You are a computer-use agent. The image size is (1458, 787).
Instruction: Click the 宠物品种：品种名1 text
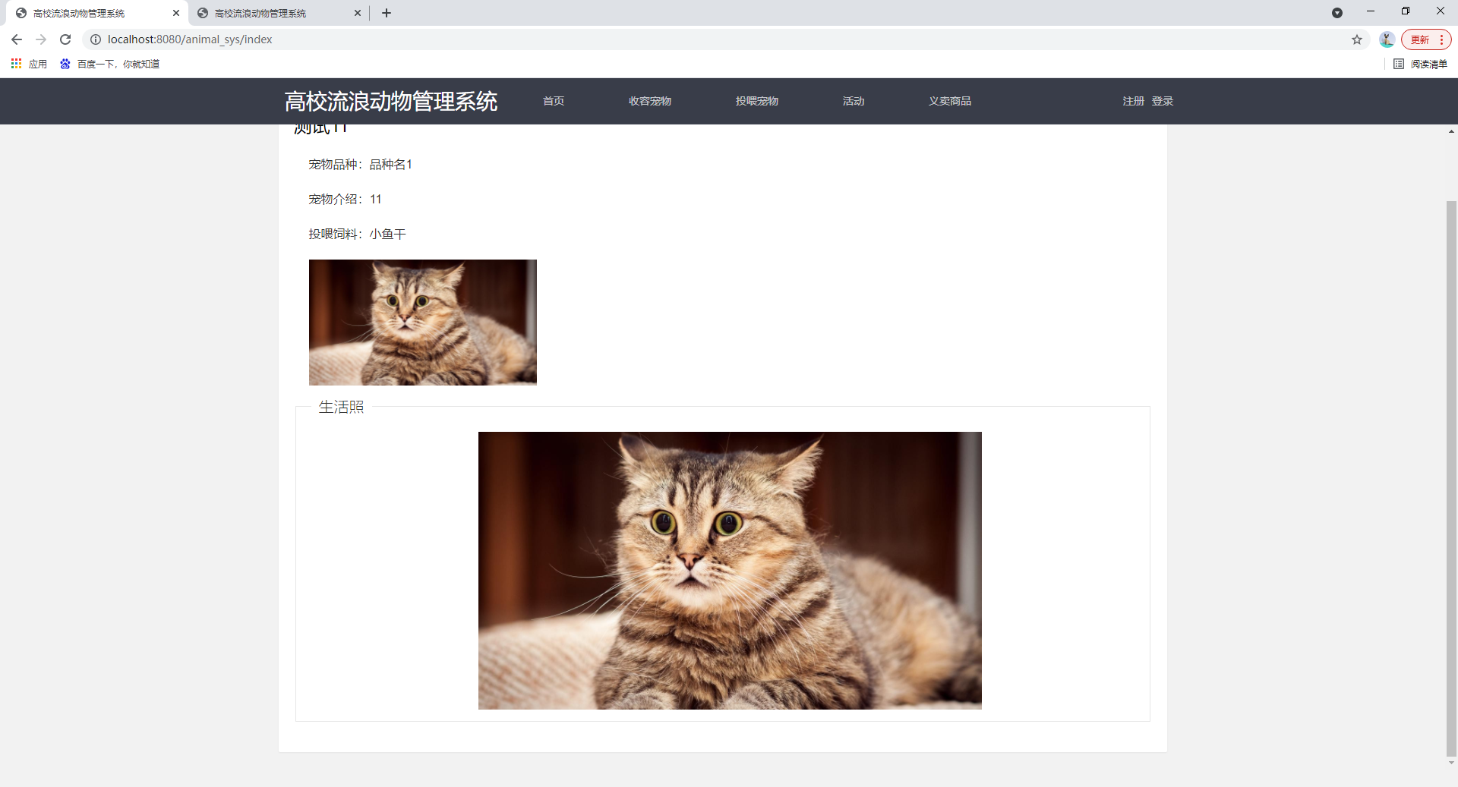tap(360, 165)
